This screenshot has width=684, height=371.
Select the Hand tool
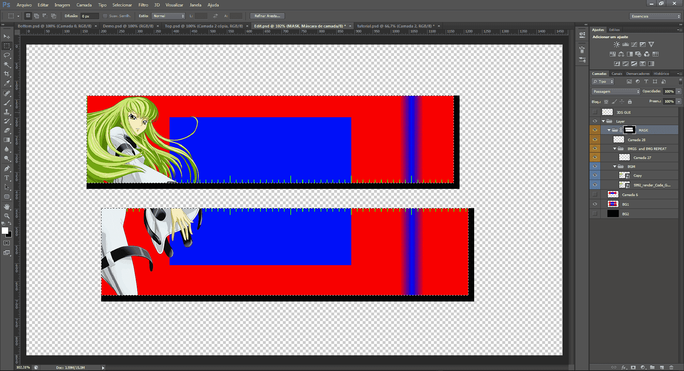(7, 207)
